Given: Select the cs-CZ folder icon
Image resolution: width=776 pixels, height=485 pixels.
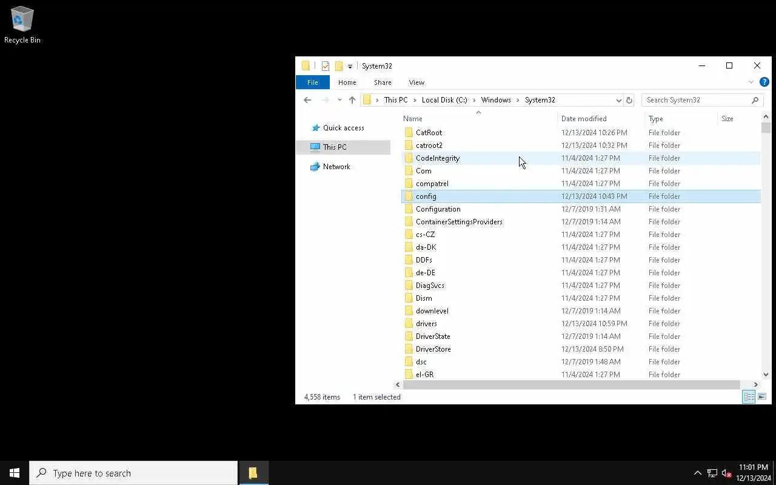Looking at the screenshot, I should coord(409,235).
